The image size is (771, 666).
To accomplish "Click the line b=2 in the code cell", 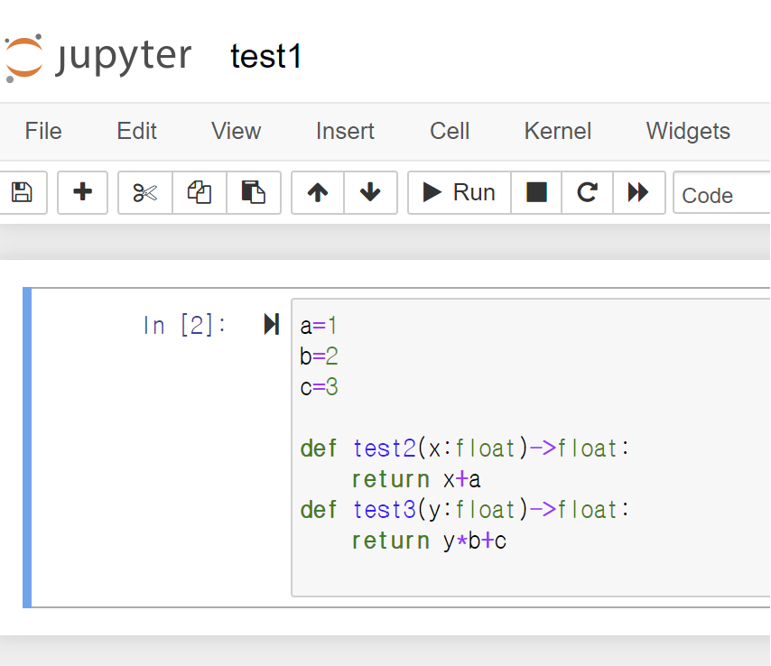I will [x=319, y=356].
